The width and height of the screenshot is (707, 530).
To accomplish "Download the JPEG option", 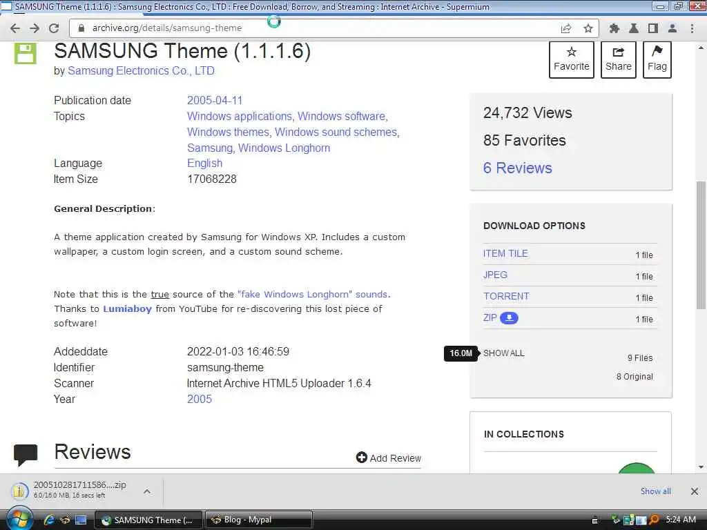I will click(495, 275).
